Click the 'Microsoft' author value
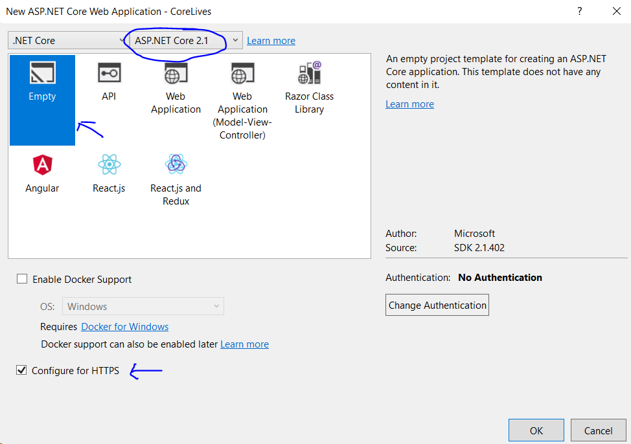The height and width of the screenshot is (444, 631). pyautogui.click(x=474, y=234)
